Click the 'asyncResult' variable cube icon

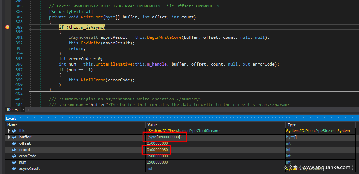tap(14, 168)
